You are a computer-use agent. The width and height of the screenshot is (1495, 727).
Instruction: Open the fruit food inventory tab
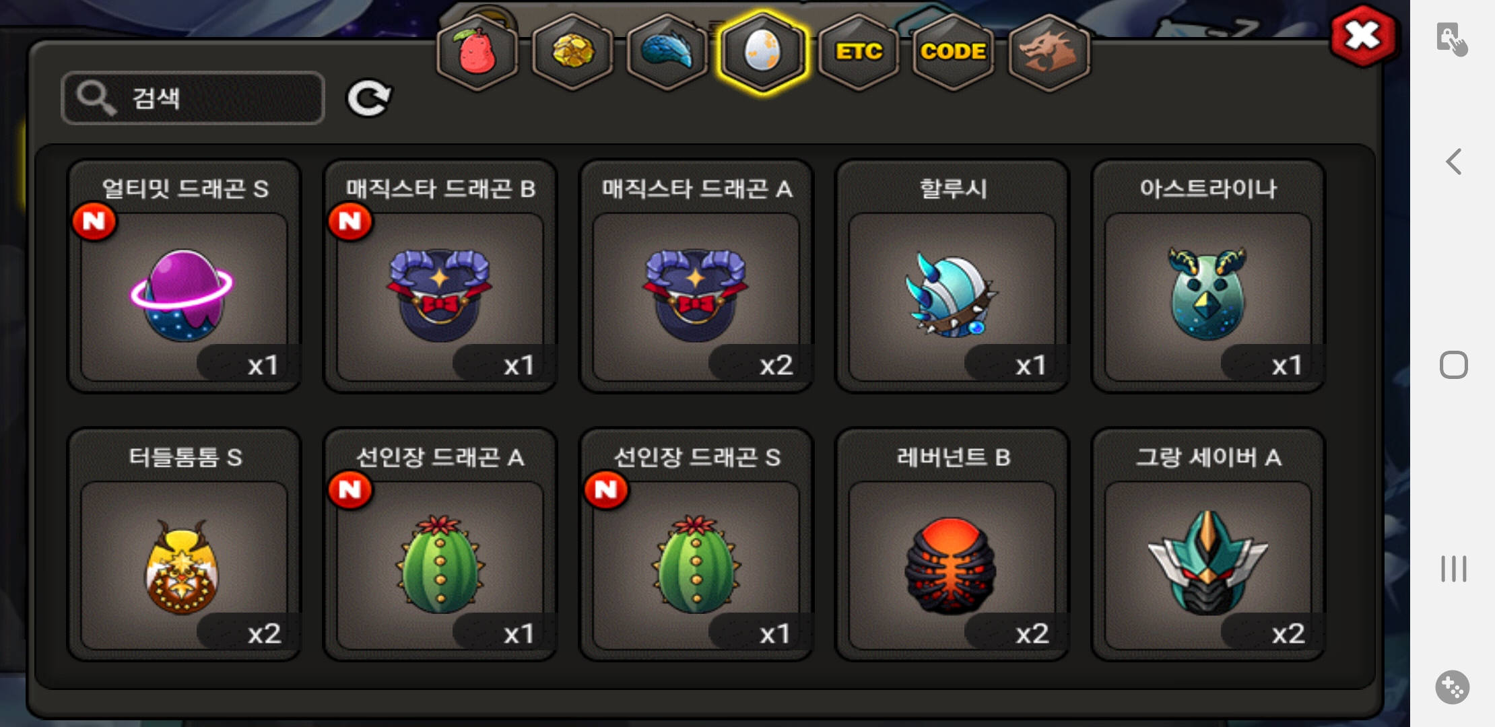coord(477,53)
